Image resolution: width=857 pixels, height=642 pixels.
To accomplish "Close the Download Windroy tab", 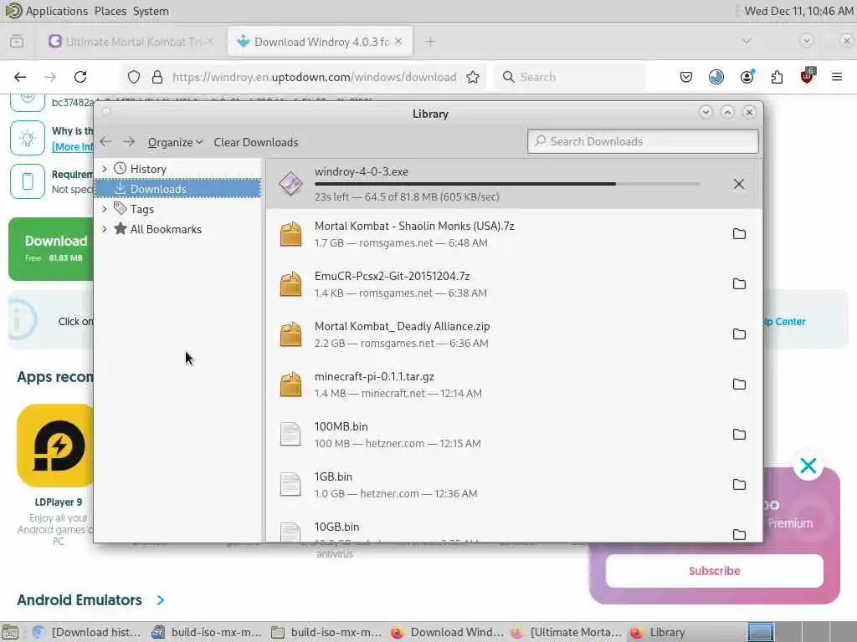I will (398, 42).
